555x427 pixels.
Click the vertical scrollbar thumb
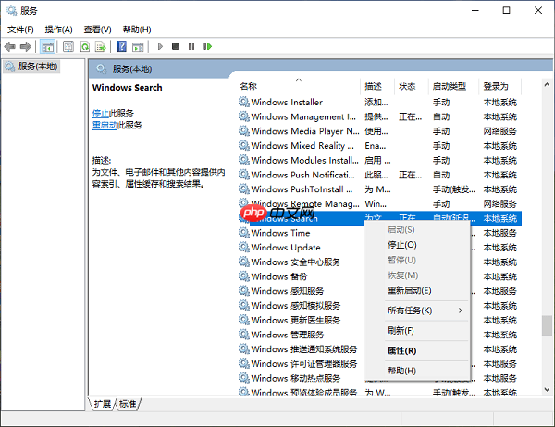547,325
